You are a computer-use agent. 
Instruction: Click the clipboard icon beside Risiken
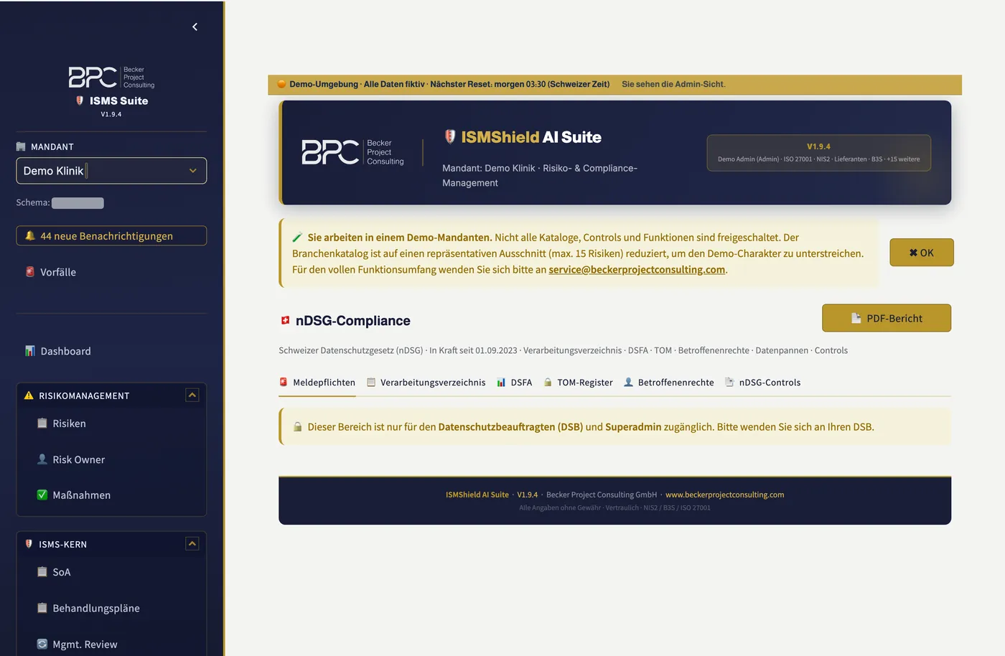click(42, 423)
